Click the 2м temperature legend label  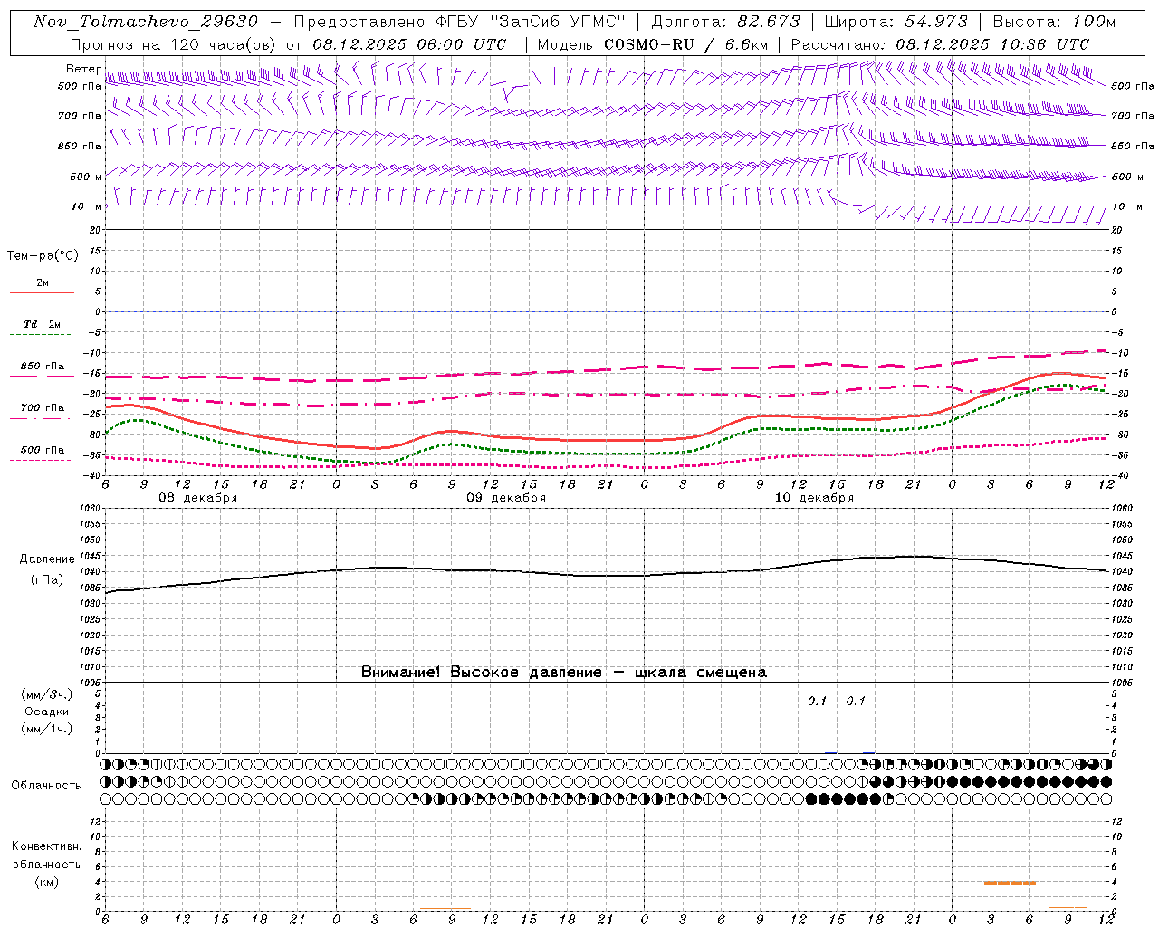43,282
